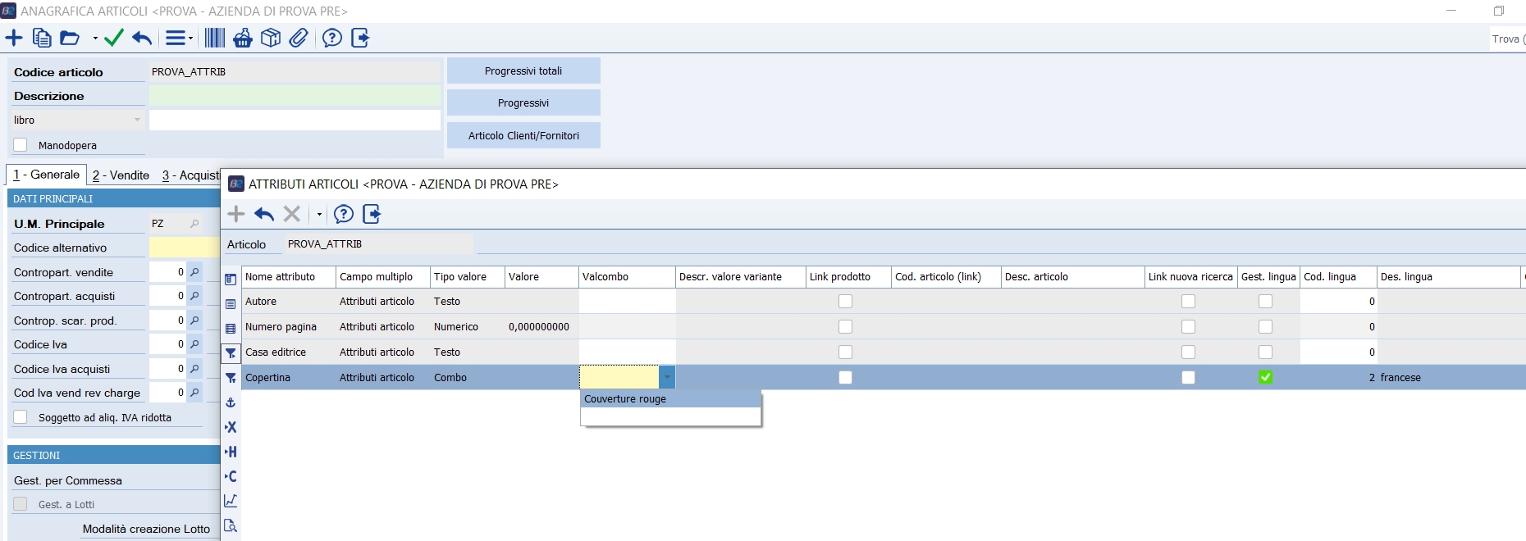
Task: Select the empty dropdown list entry
Action: click(670, 416)
